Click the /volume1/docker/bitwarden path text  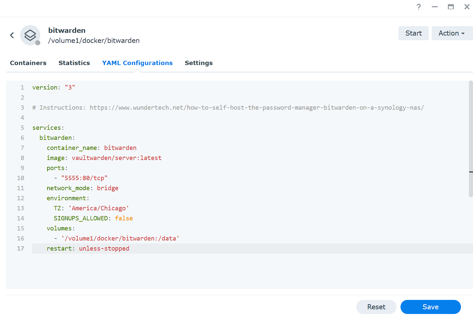click(94, 41)
